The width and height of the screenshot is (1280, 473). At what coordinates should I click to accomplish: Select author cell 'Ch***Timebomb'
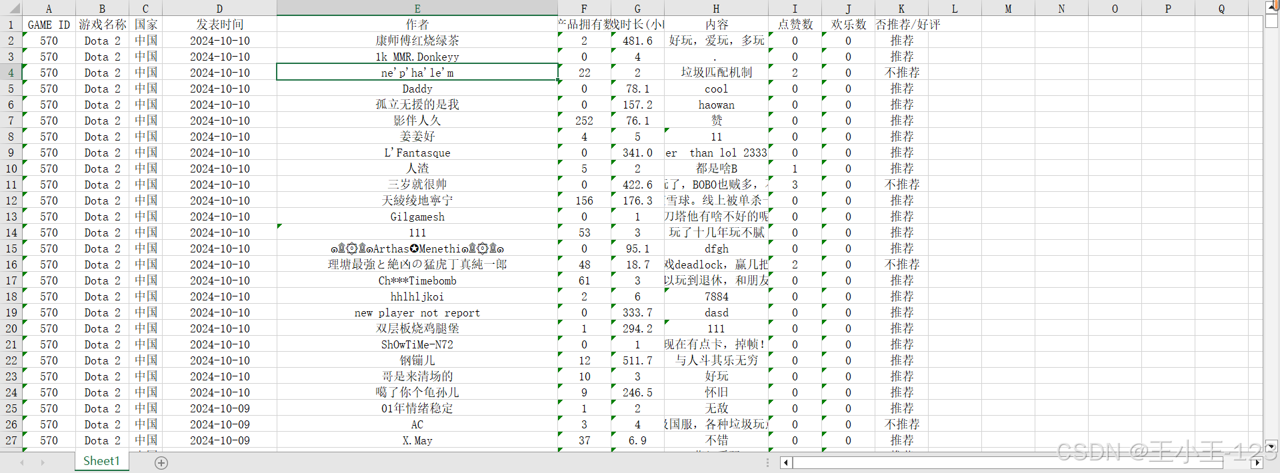coord(417,280)
